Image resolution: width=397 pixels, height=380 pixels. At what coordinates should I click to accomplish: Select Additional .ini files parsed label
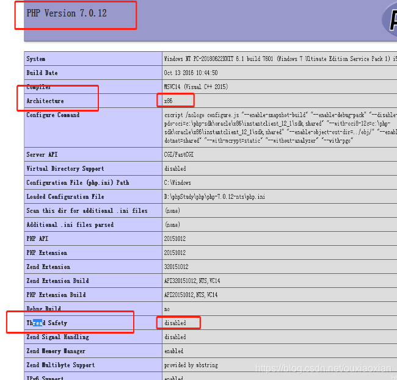click(70, 224)
